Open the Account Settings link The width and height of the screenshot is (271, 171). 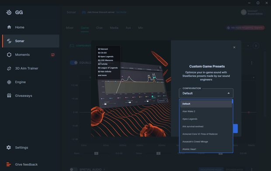point(255,13)
